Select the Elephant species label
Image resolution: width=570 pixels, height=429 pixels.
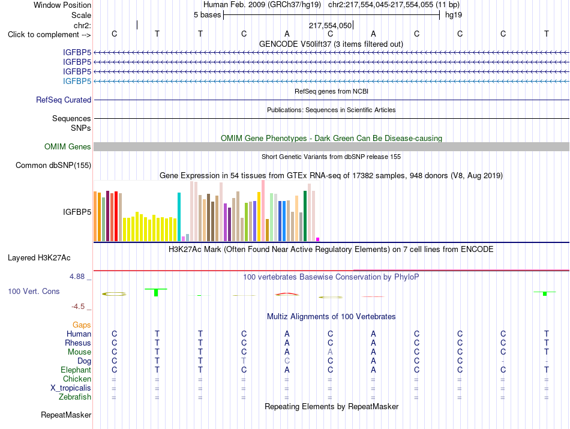(76, 370)
